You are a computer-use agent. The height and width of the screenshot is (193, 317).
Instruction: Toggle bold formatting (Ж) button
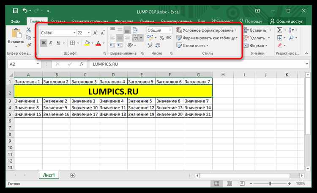[x=44, y=43]
